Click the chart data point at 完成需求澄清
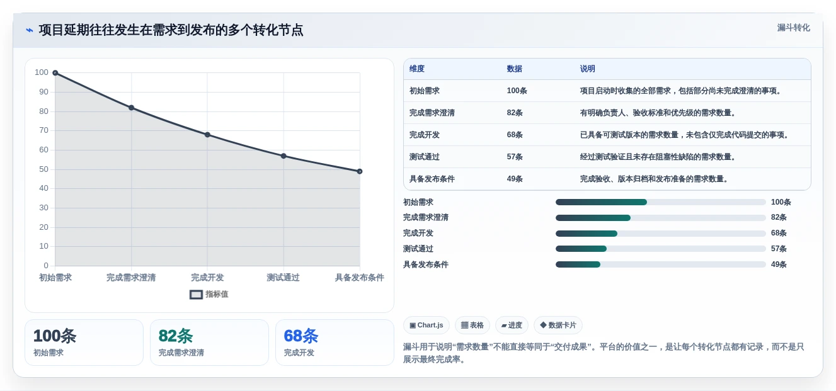The height and width of the screenshot is (391, 836). tap(131, 108)
